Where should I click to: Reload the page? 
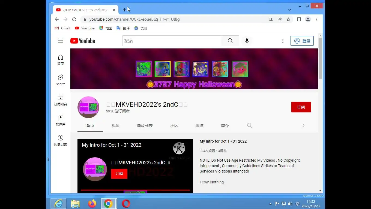coord(74,19)
